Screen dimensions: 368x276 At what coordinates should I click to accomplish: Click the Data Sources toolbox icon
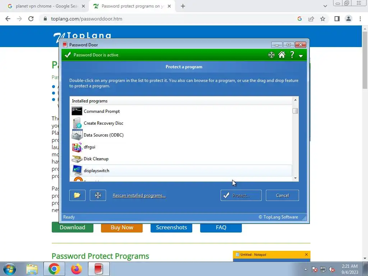[77, 135]
